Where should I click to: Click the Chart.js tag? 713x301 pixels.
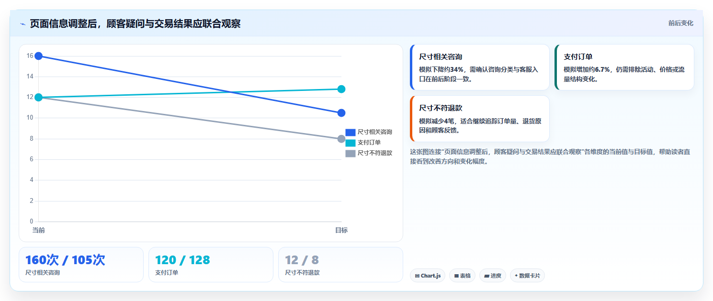(428, 276)
